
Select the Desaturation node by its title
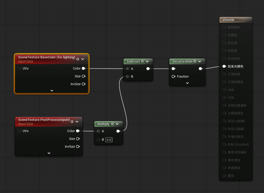pyautogui.click(x=182, y=61)
